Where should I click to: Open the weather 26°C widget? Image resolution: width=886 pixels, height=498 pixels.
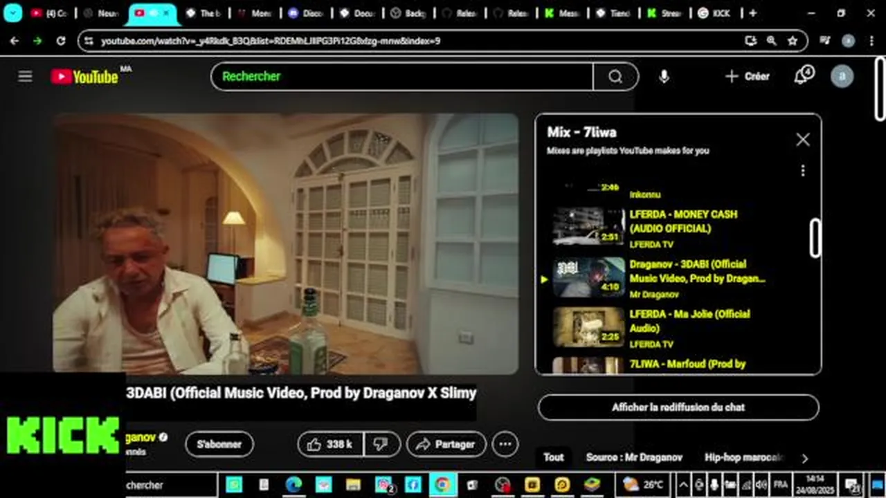point(644,485)
